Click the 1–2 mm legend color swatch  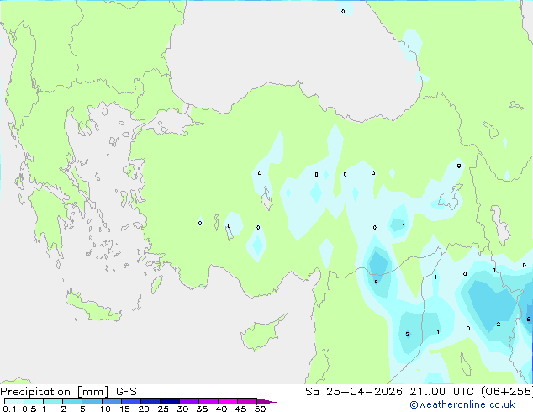click(x=53, y=401)
